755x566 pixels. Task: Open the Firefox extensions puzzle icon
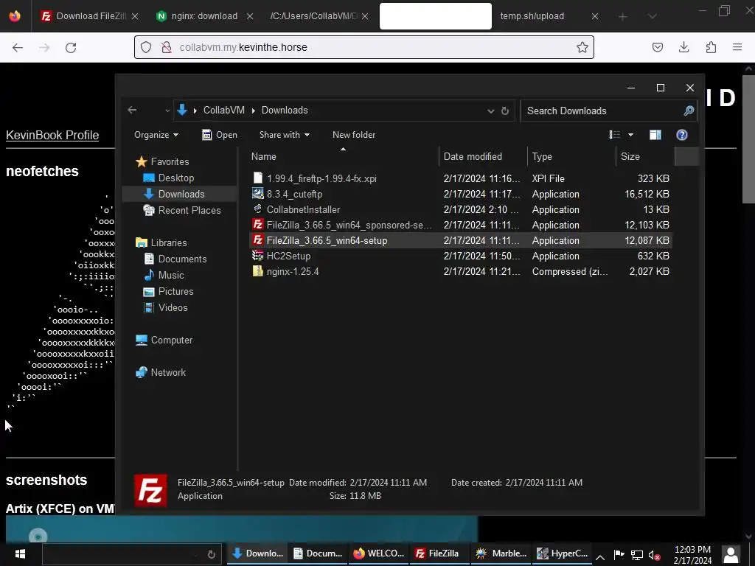pyautogui.click(x=711, y=47)
